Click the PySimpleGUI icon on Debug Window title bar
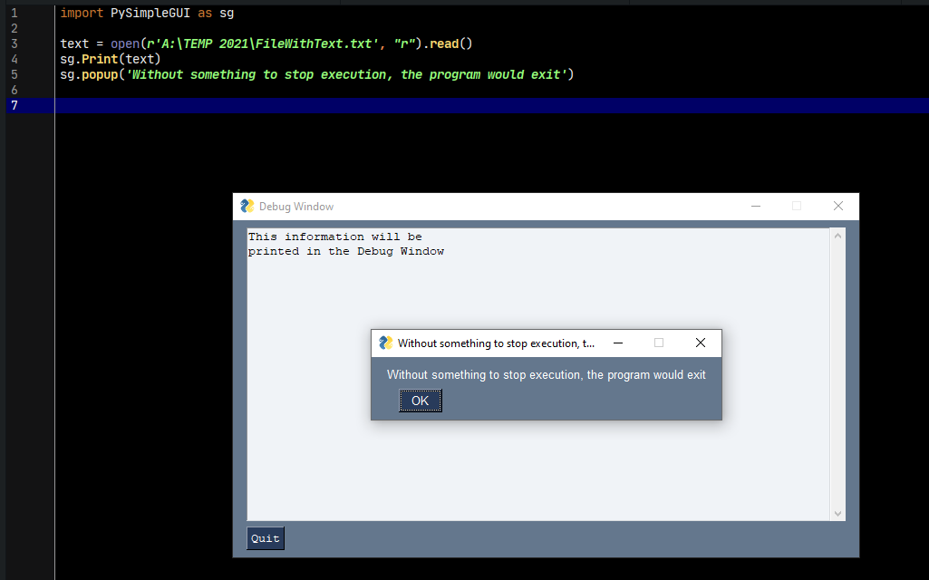929x580 pixels. (247, 206)
